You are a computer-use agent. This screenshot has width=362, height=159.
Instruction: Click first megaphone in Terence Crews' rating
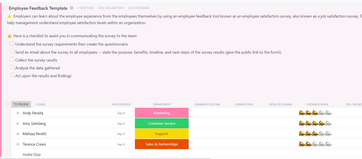click(x=302, y=145)
